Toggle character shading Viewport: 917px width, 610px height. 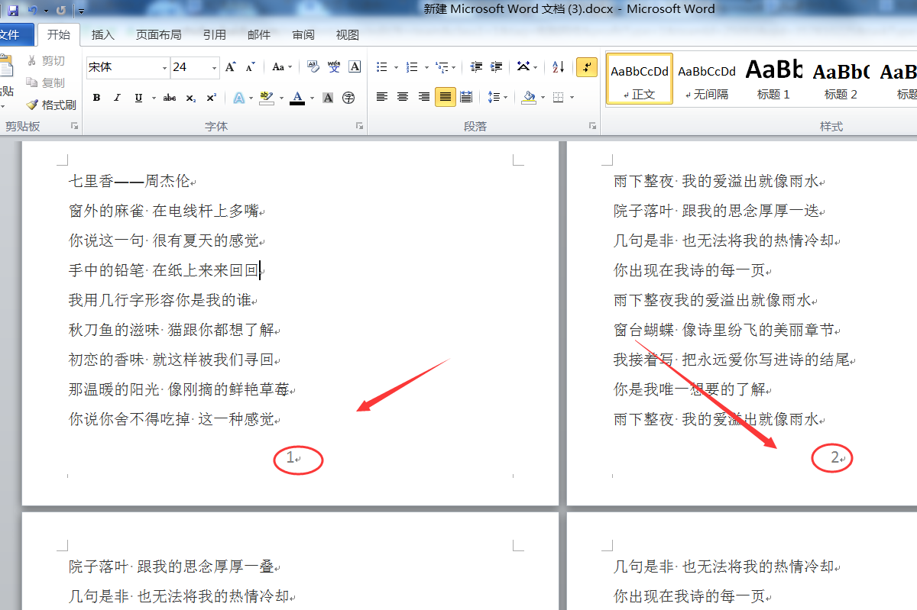pyautogui.click(x=328, y=98)
